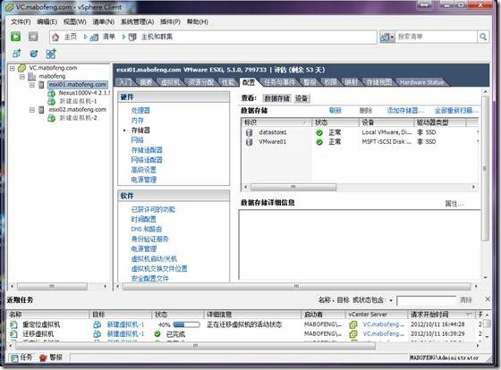Open the 系统管理(A) menu
This screenshot has width=501, height=370.
(137, 21)
